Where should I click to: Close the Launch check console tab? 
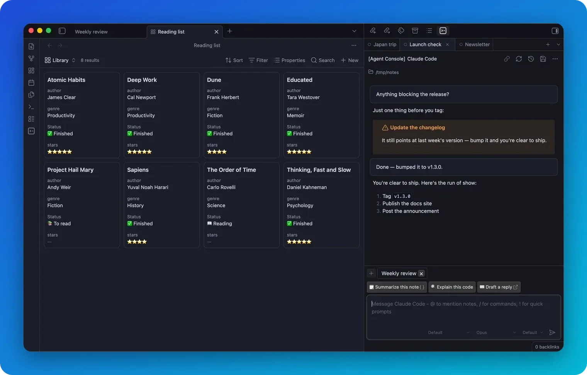[447, 44]
